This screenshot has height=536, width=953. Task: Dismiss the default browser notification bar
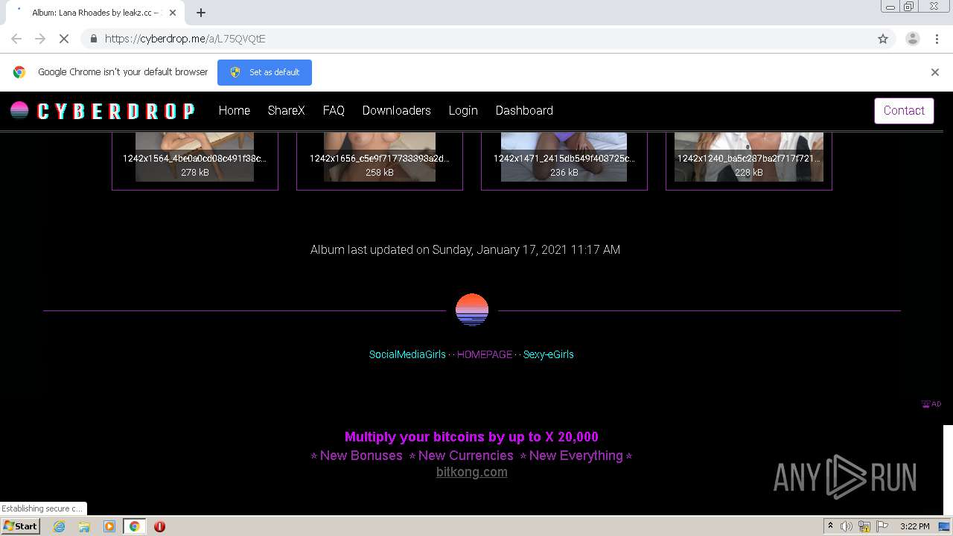pos(935,72)
